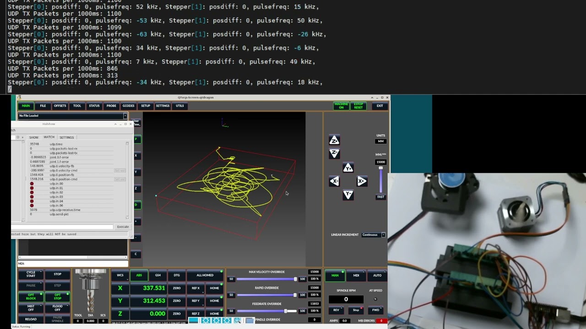Screen dimensions: 586x329
Task: Collapse the Halshow panel with its chevron
Action: 115,124
